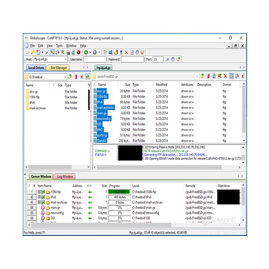Viewport: 269px width, 269px height.
Task: Click the gray Upload arrow icon
Action: pyautogui.click(x=95, y=52)
